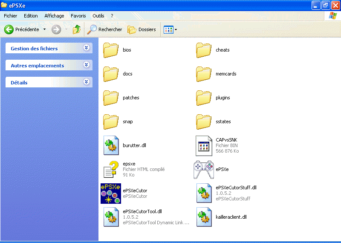Click the CAPvsSNK BIN file icon
This screenshot has width=341, height=243.
[x=204, y=145]
